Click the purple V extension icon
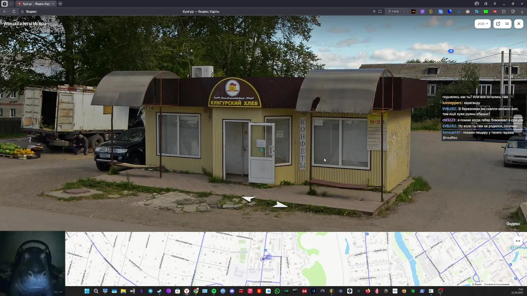This screenshot has height=296, width=527. click(422, 12)
